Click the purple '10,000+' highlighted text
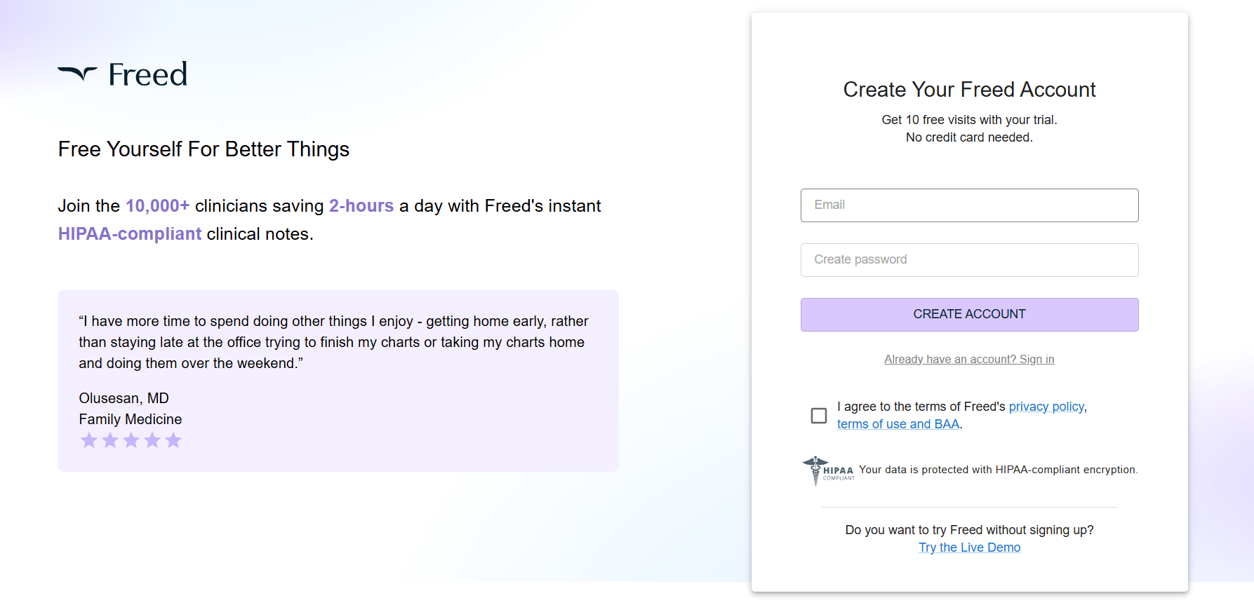The width and height of the screenshot is (1254, 605). (157, 206)
